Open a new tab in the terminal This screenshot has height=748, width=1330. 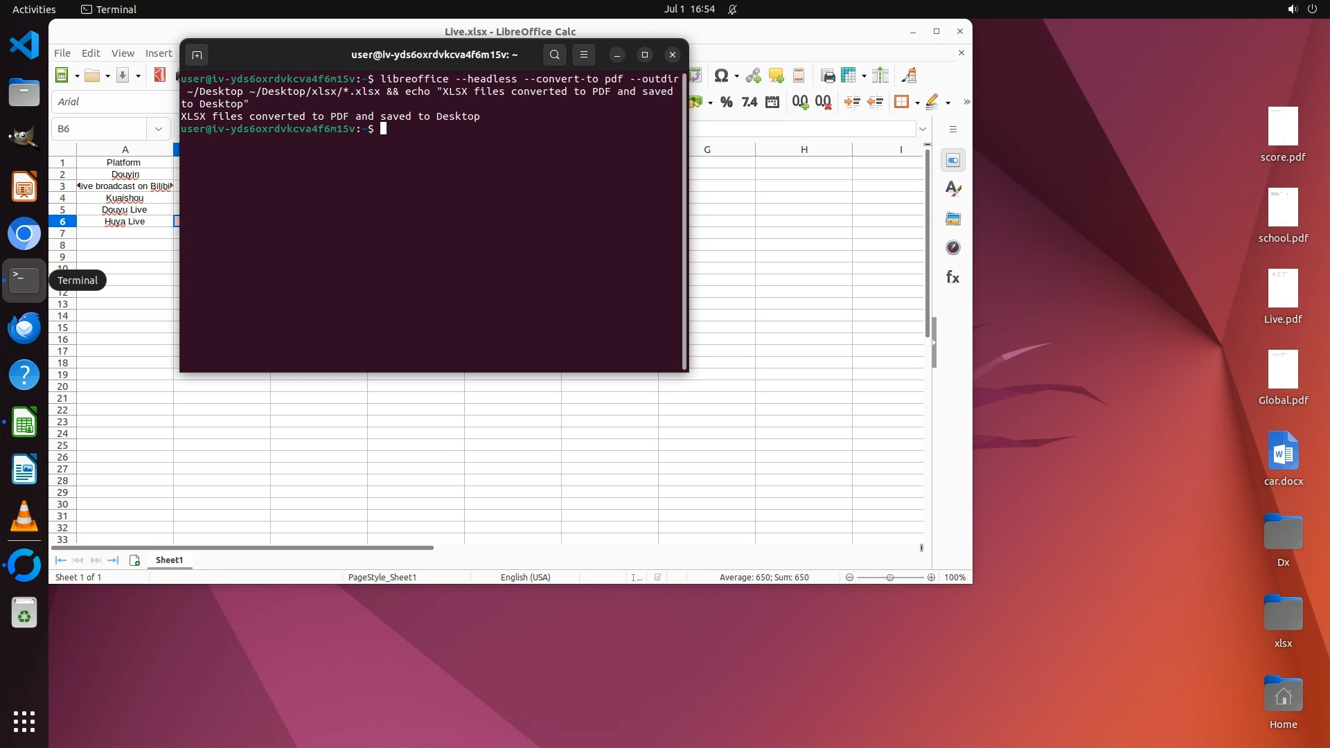coord(197,55)
